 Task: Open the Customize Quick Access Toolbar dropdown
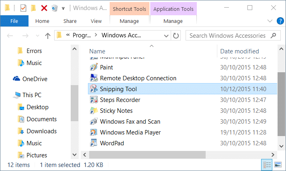[63, 8]
